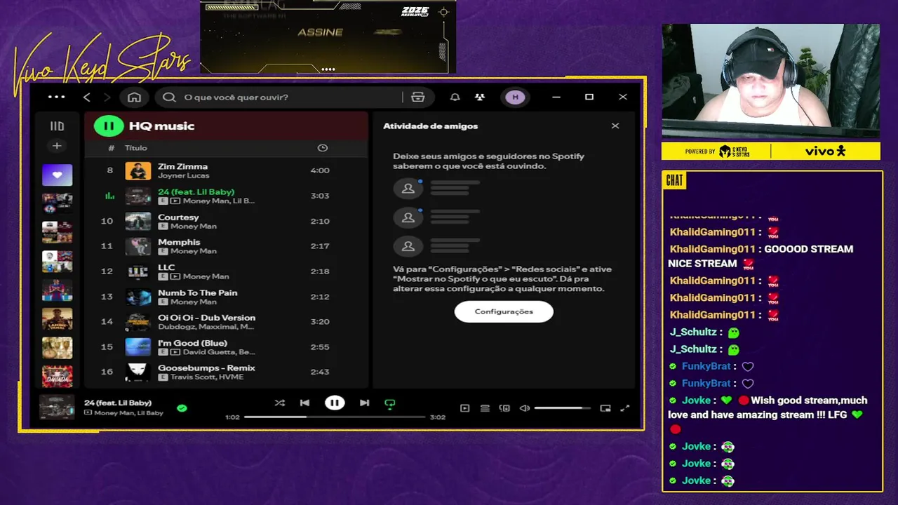Image resolution: width=898 pixels, height=505 pixels.
Task: Open artist Dubdogz, Maxximal link
Action: 206,327
